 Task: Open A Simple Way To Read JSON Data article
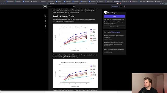click(x=114, y=36)
